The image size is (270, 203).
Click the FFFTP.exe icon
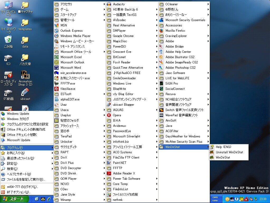56,83
